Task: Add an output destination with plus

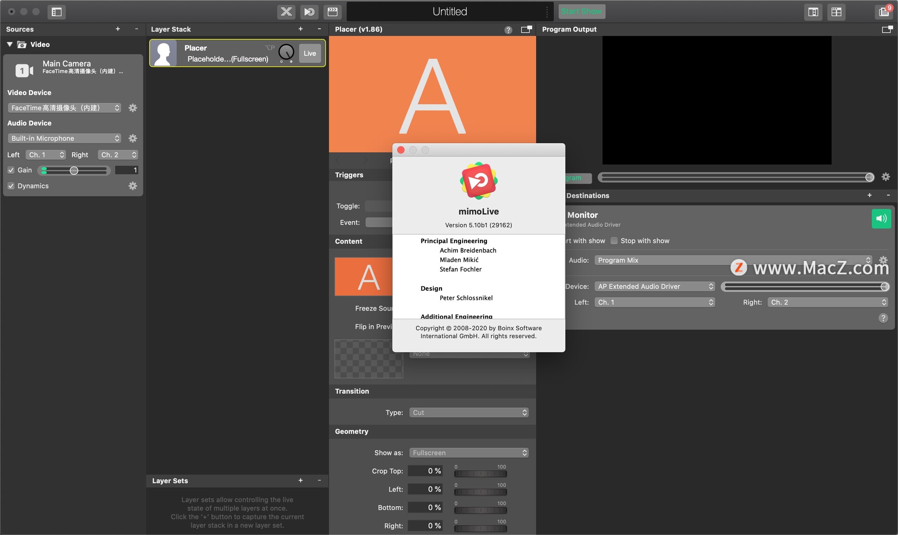Action: click(x=869, y=195)
